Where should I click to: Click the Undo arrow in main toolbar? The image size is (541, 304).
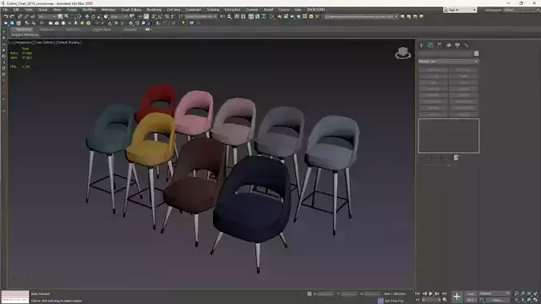tap(6, 17)
